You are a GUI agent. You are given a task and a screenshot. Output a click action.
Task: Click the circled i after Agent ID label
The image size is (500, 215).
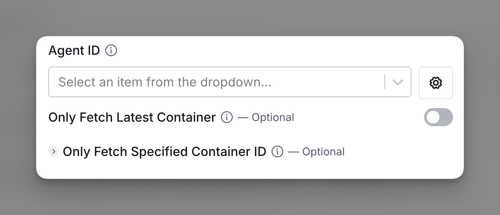point(111,50)
